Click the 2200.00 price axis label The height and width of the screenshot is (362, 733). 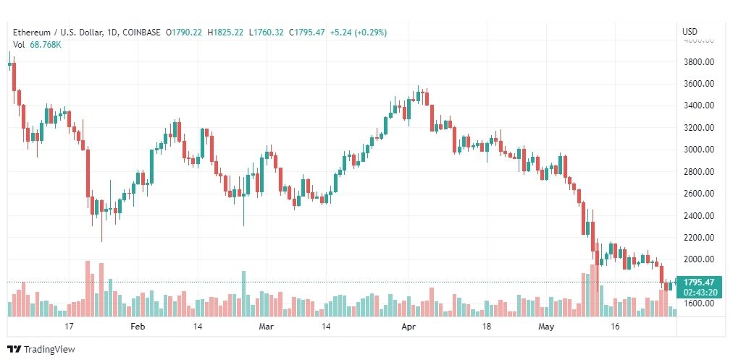tap(698, 238)
